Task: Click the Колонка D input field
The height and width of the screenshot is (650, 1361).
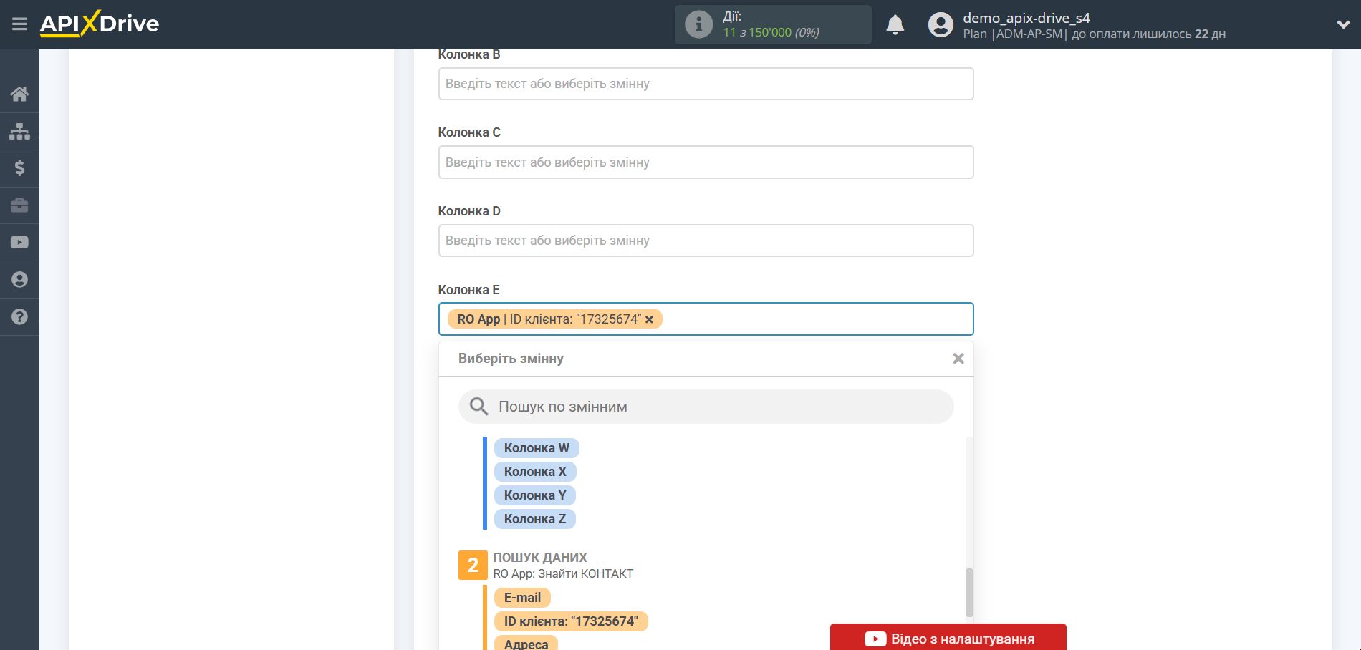Action: [706, 241]
